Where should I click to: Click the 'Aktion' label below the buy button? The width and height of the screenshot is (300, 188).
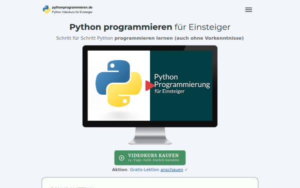point(119,169)
